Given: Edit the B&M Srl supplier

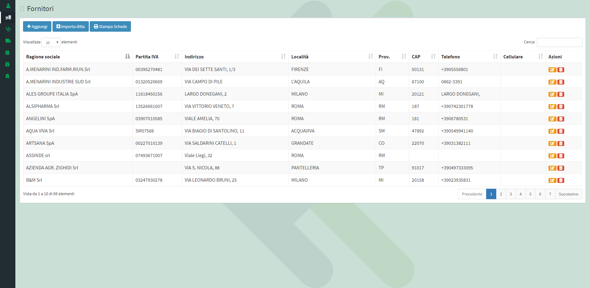Looking at the screenshot, I should (552, 180).
